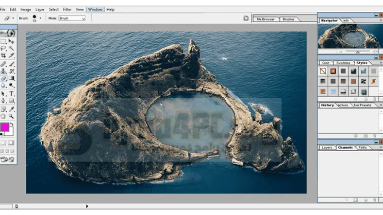Switch to the Swatches tab

pyautogui.click(x=343, y=63)
